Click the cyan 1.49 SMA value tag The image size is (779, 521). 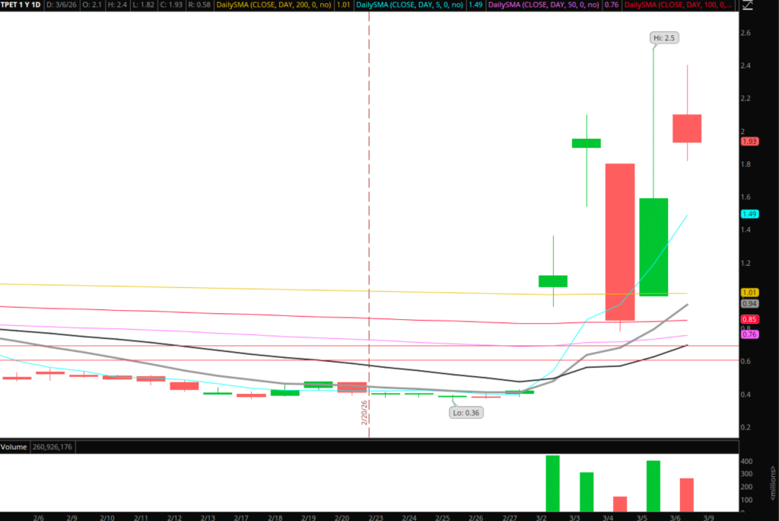click(749, 214)
